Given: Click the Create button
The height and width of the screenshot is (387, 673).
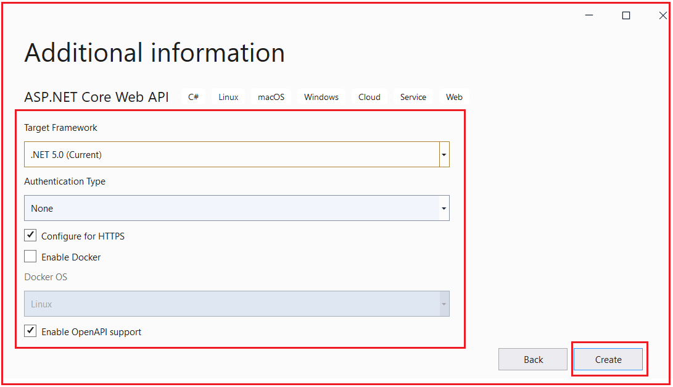Looking at the screenshot, I should pos(608,359).
